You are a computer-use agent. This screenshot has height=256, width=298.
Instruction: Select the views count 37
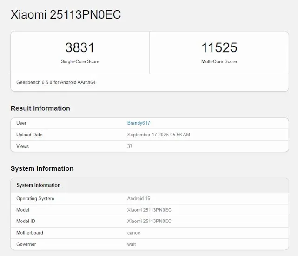coord(130,146)
